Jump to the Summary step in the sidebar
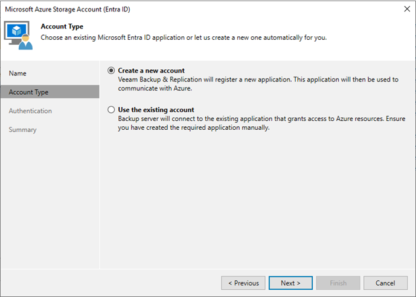The width and height of the screenshot is (416, 297). (22, 130)
